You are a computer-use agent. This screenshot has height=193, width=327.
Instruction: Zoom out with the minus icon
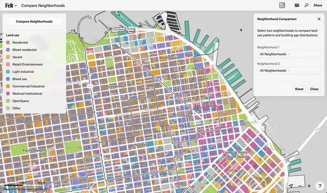click(300, 186)
